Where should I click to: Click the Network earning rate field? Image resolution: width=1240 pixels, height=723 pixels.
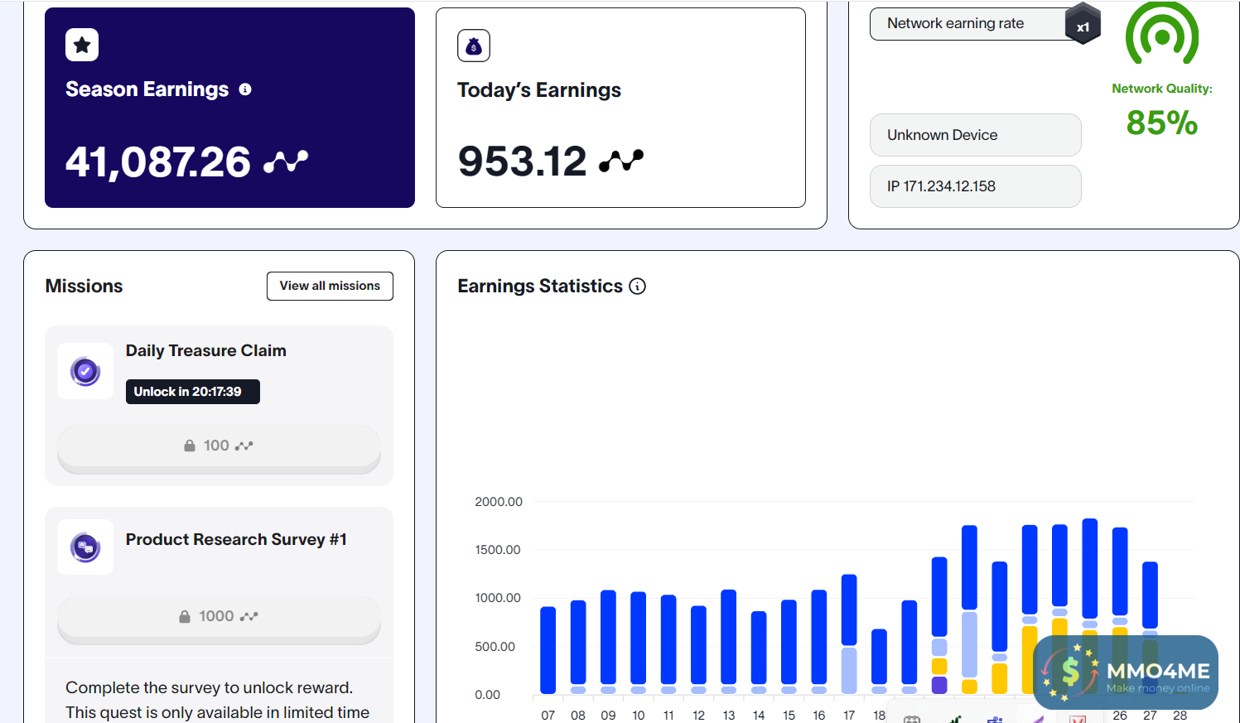(977, 23)
